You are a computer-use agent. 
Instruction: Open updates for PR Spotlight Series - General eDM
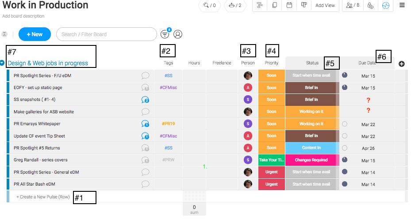145,172
